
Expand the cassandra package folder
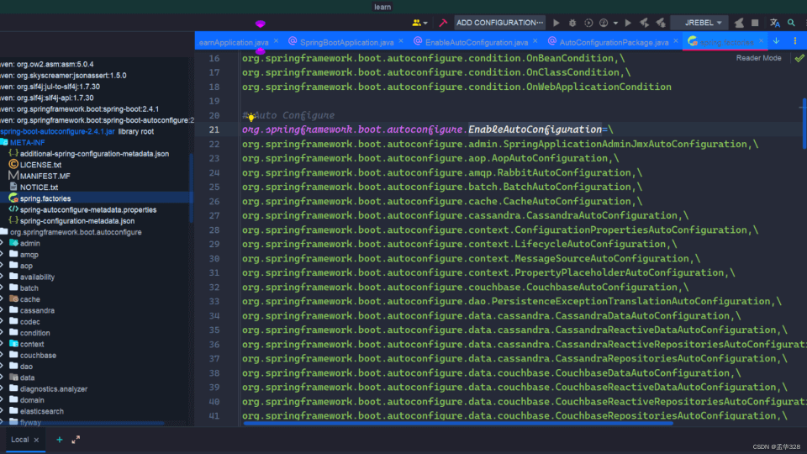(x=3, y=310)
